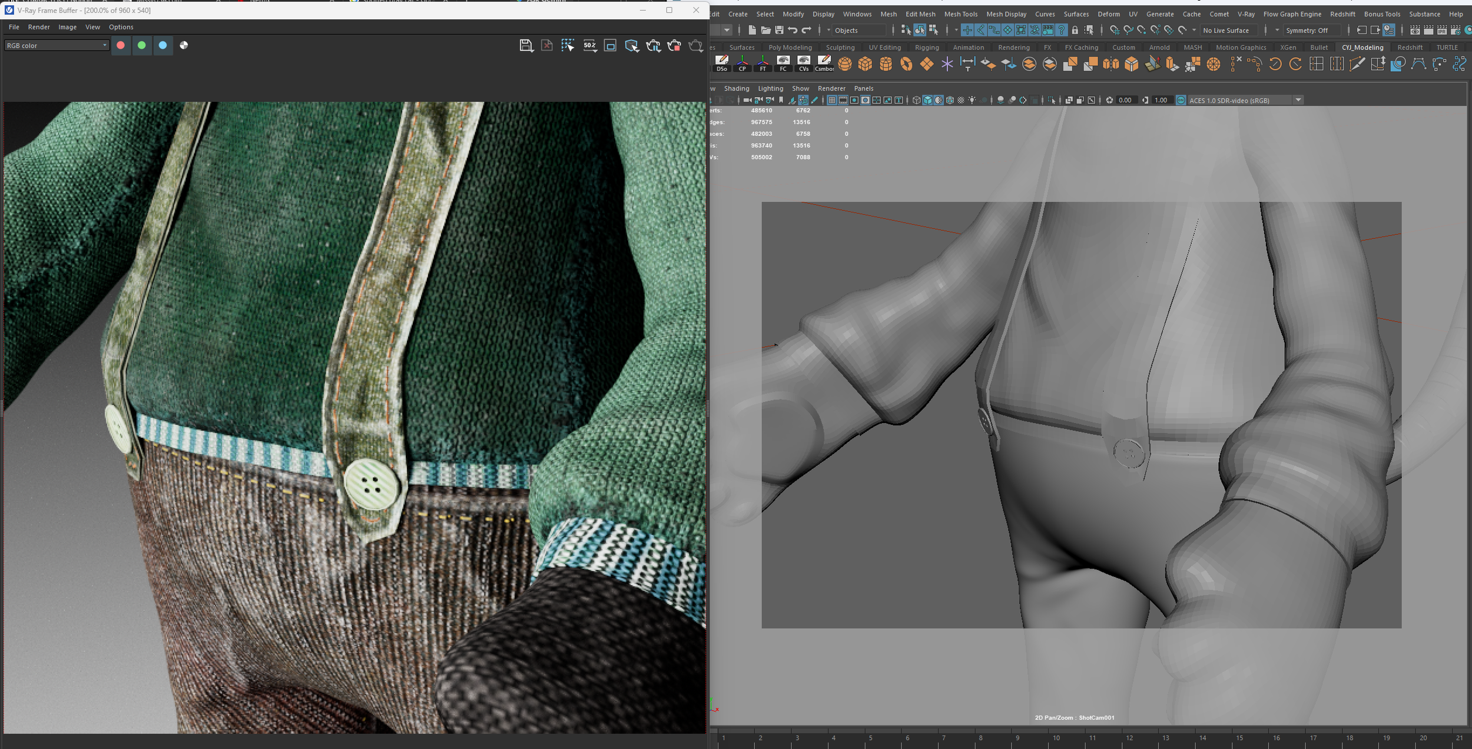This screenshot has width=1472, height=749.
Task: Expand the ACES 1.0 SDR-video view transform dropdown
Action: tap(1298, 100)
